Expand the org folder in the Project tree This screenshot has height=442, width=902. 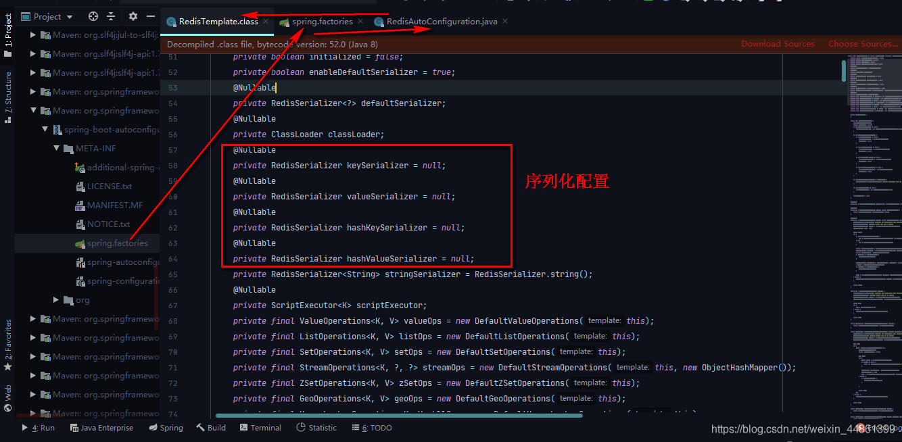click(57, 300)
